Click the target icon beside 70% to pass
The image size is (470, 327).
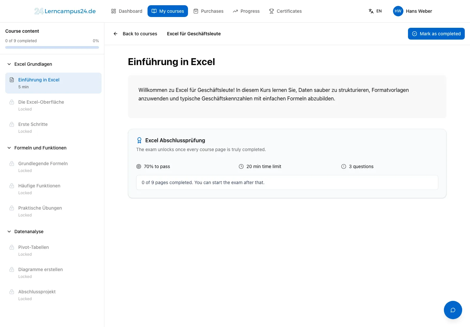pos(139,166)
